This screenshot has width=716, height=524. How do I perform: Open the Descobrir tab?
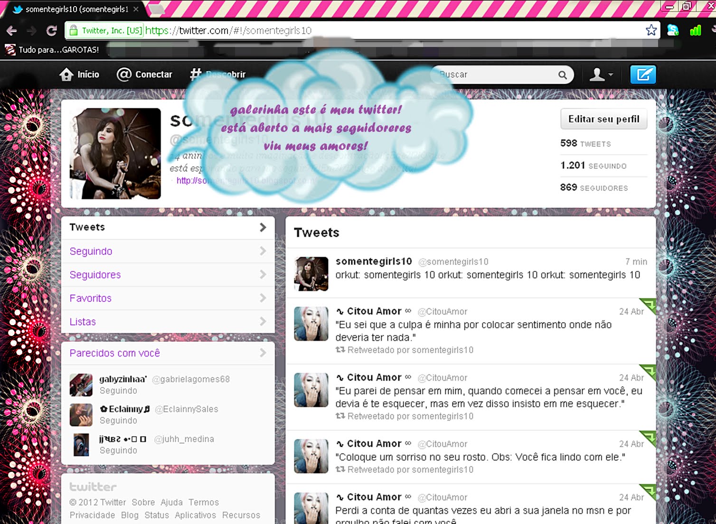click(218, 75)
